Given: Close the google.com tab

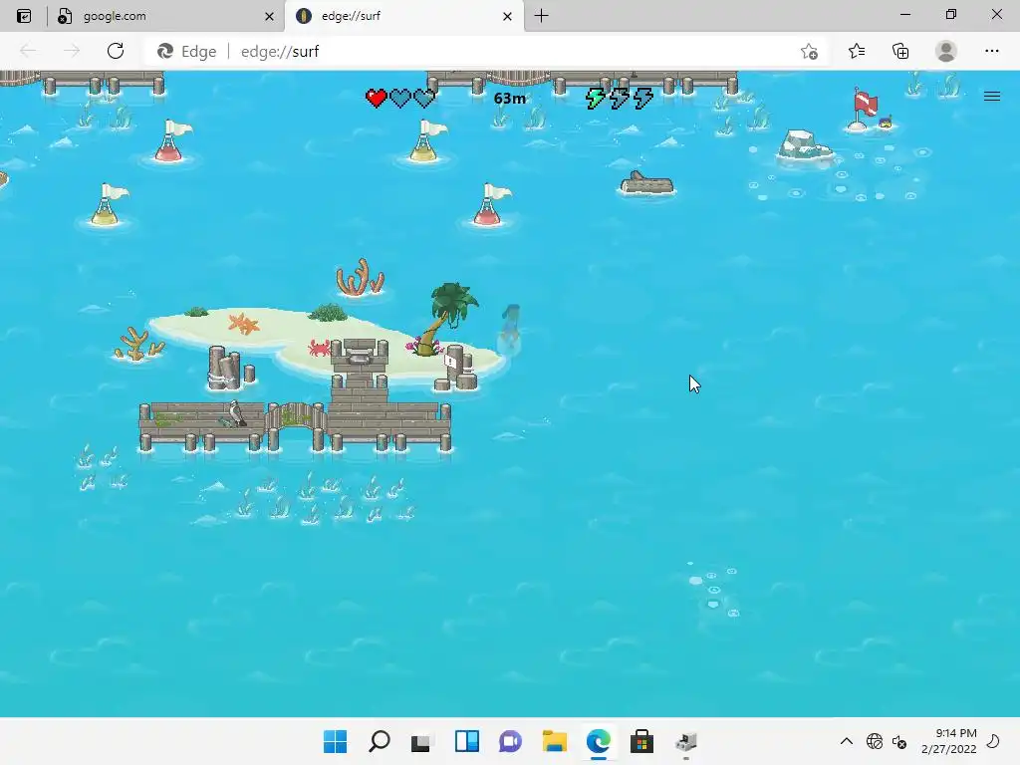Looking at the screenshot, I should pyautogui.click(x=269, y=16).
